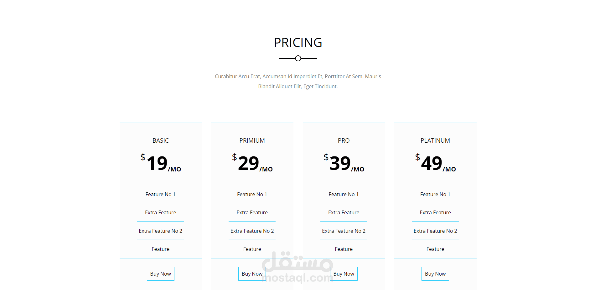Select the PLATINUM plan title

435,140
